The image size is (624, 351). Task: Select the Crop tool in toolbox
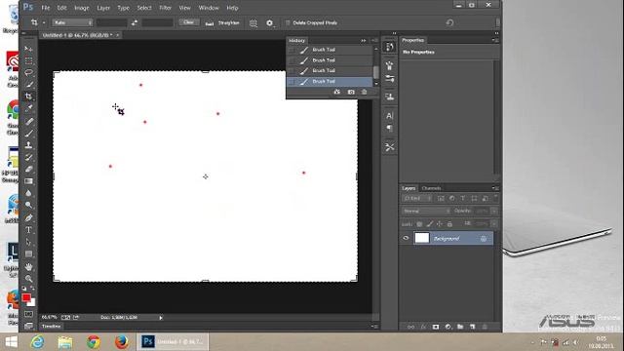click(28, 97)
